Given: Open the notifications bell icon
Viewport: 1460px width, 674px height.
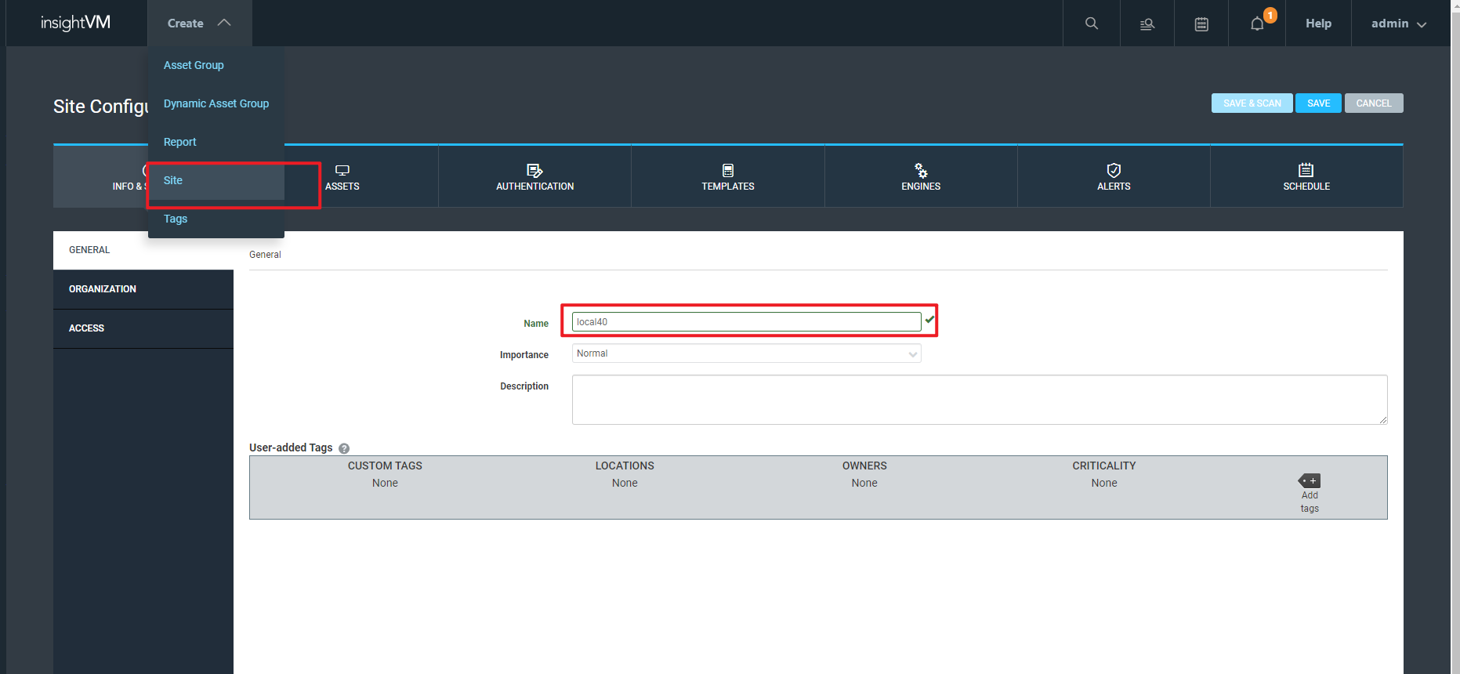Looking at the screenshot, I should (1256, 24).
